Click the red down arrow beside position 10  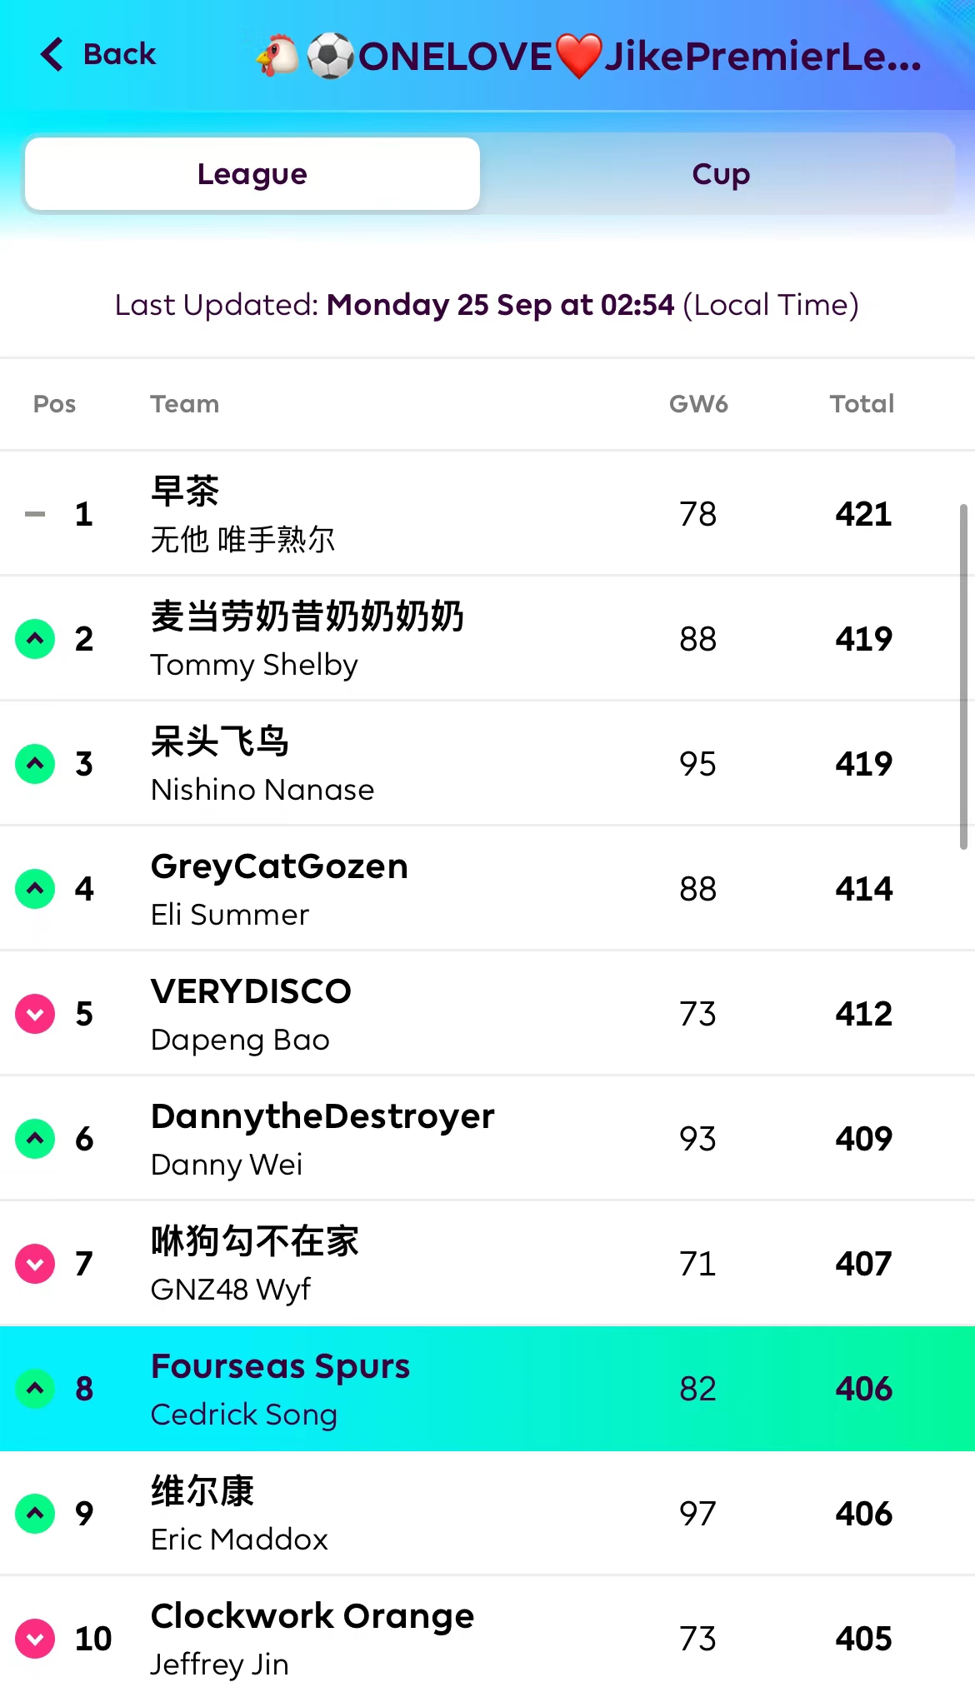pos(35,1639)
